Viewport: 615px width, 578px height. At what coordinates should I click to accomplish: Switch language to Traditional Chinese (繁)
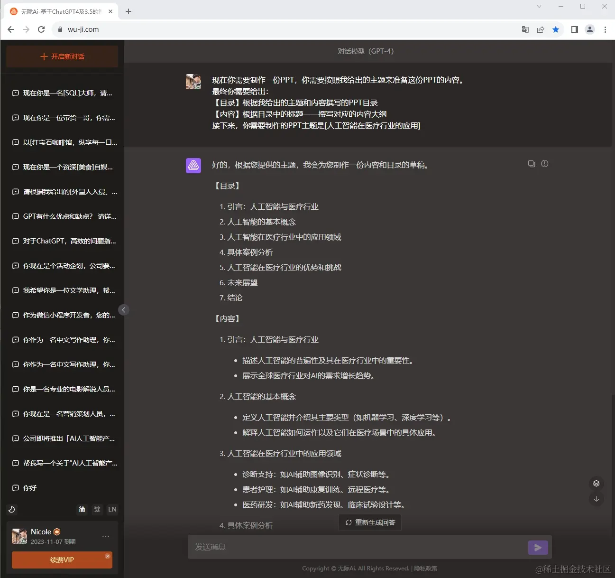pyautogui.click(x=97, y=509)
